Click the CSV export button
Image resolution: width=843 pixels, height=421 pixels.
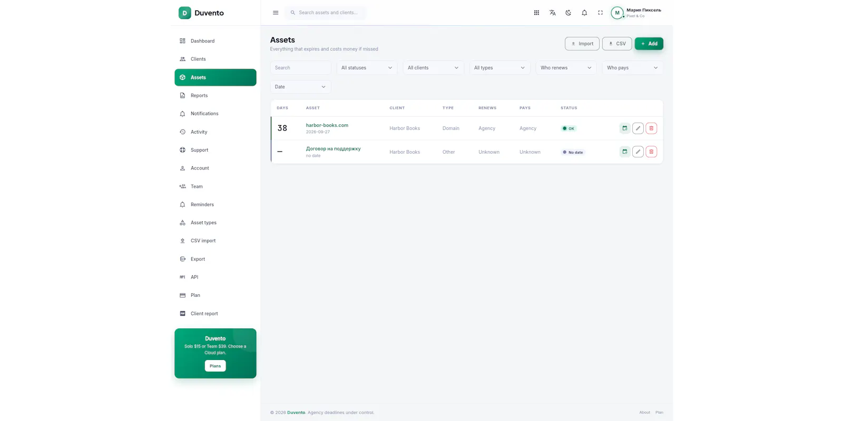pyautogui.click(x=617, y=44)
